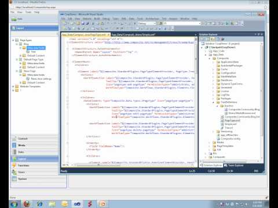Image resolution: width=278 pixels, height=208 pixels.
Task: Open the Window menu in Visual Studio
Action: [185, 19]
